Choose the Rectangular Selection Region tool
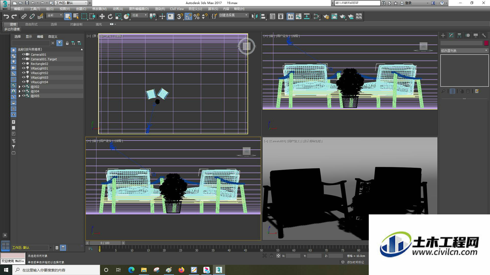 click(84, 17)
